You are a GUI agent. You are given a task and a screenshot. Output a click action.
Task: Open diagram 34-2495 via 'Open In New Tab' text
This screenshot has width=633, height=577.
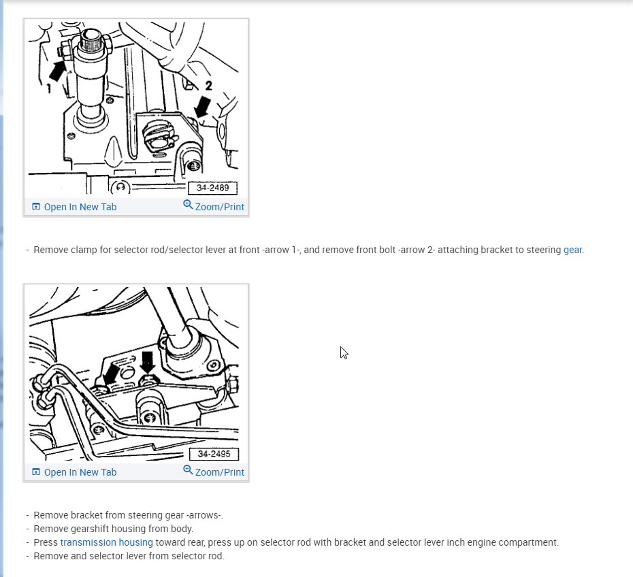point(80,472)
